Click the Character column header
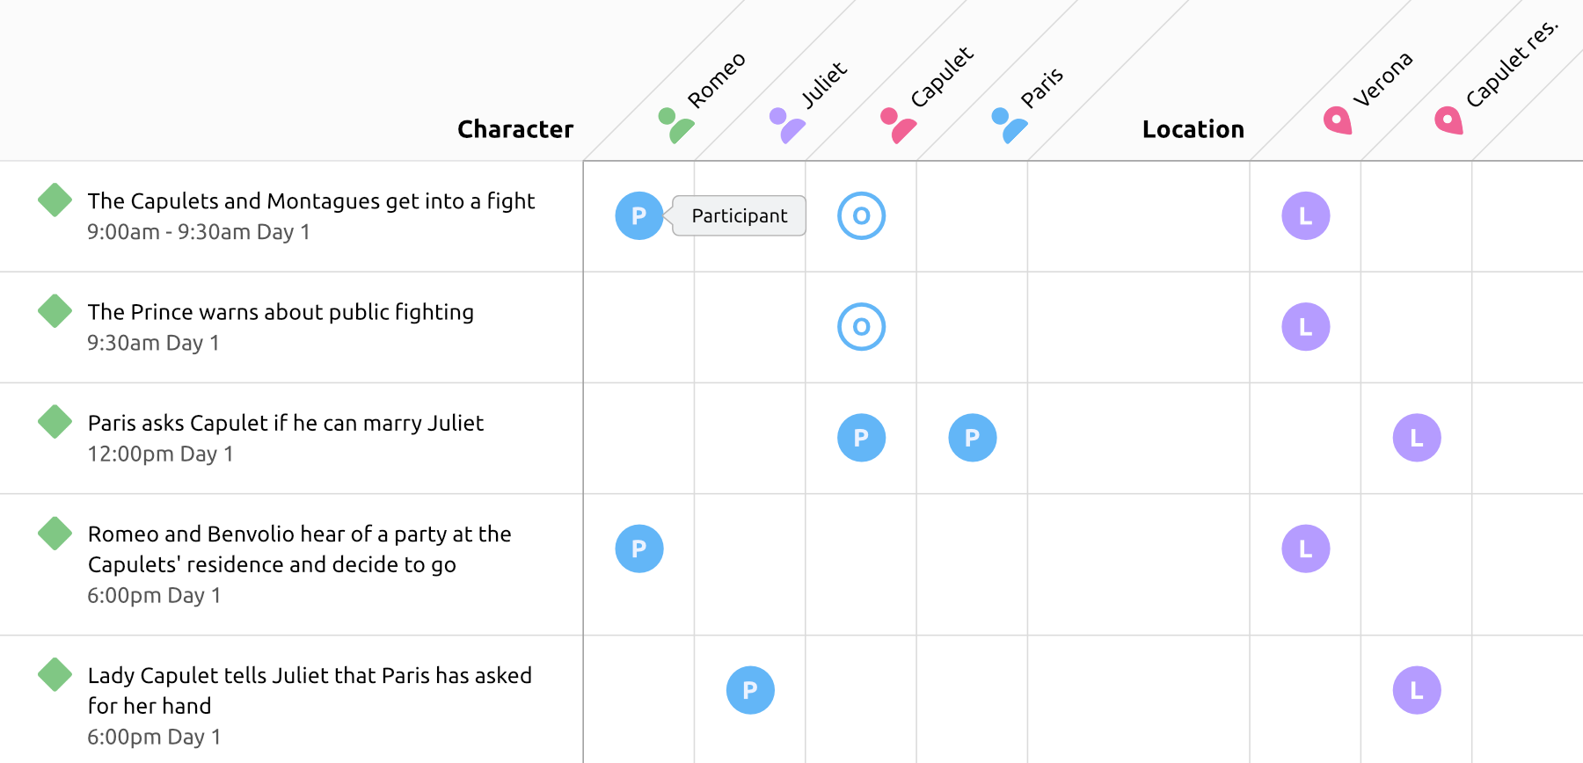The width and height of the screenshot is (1583, 763). (515, 129)
